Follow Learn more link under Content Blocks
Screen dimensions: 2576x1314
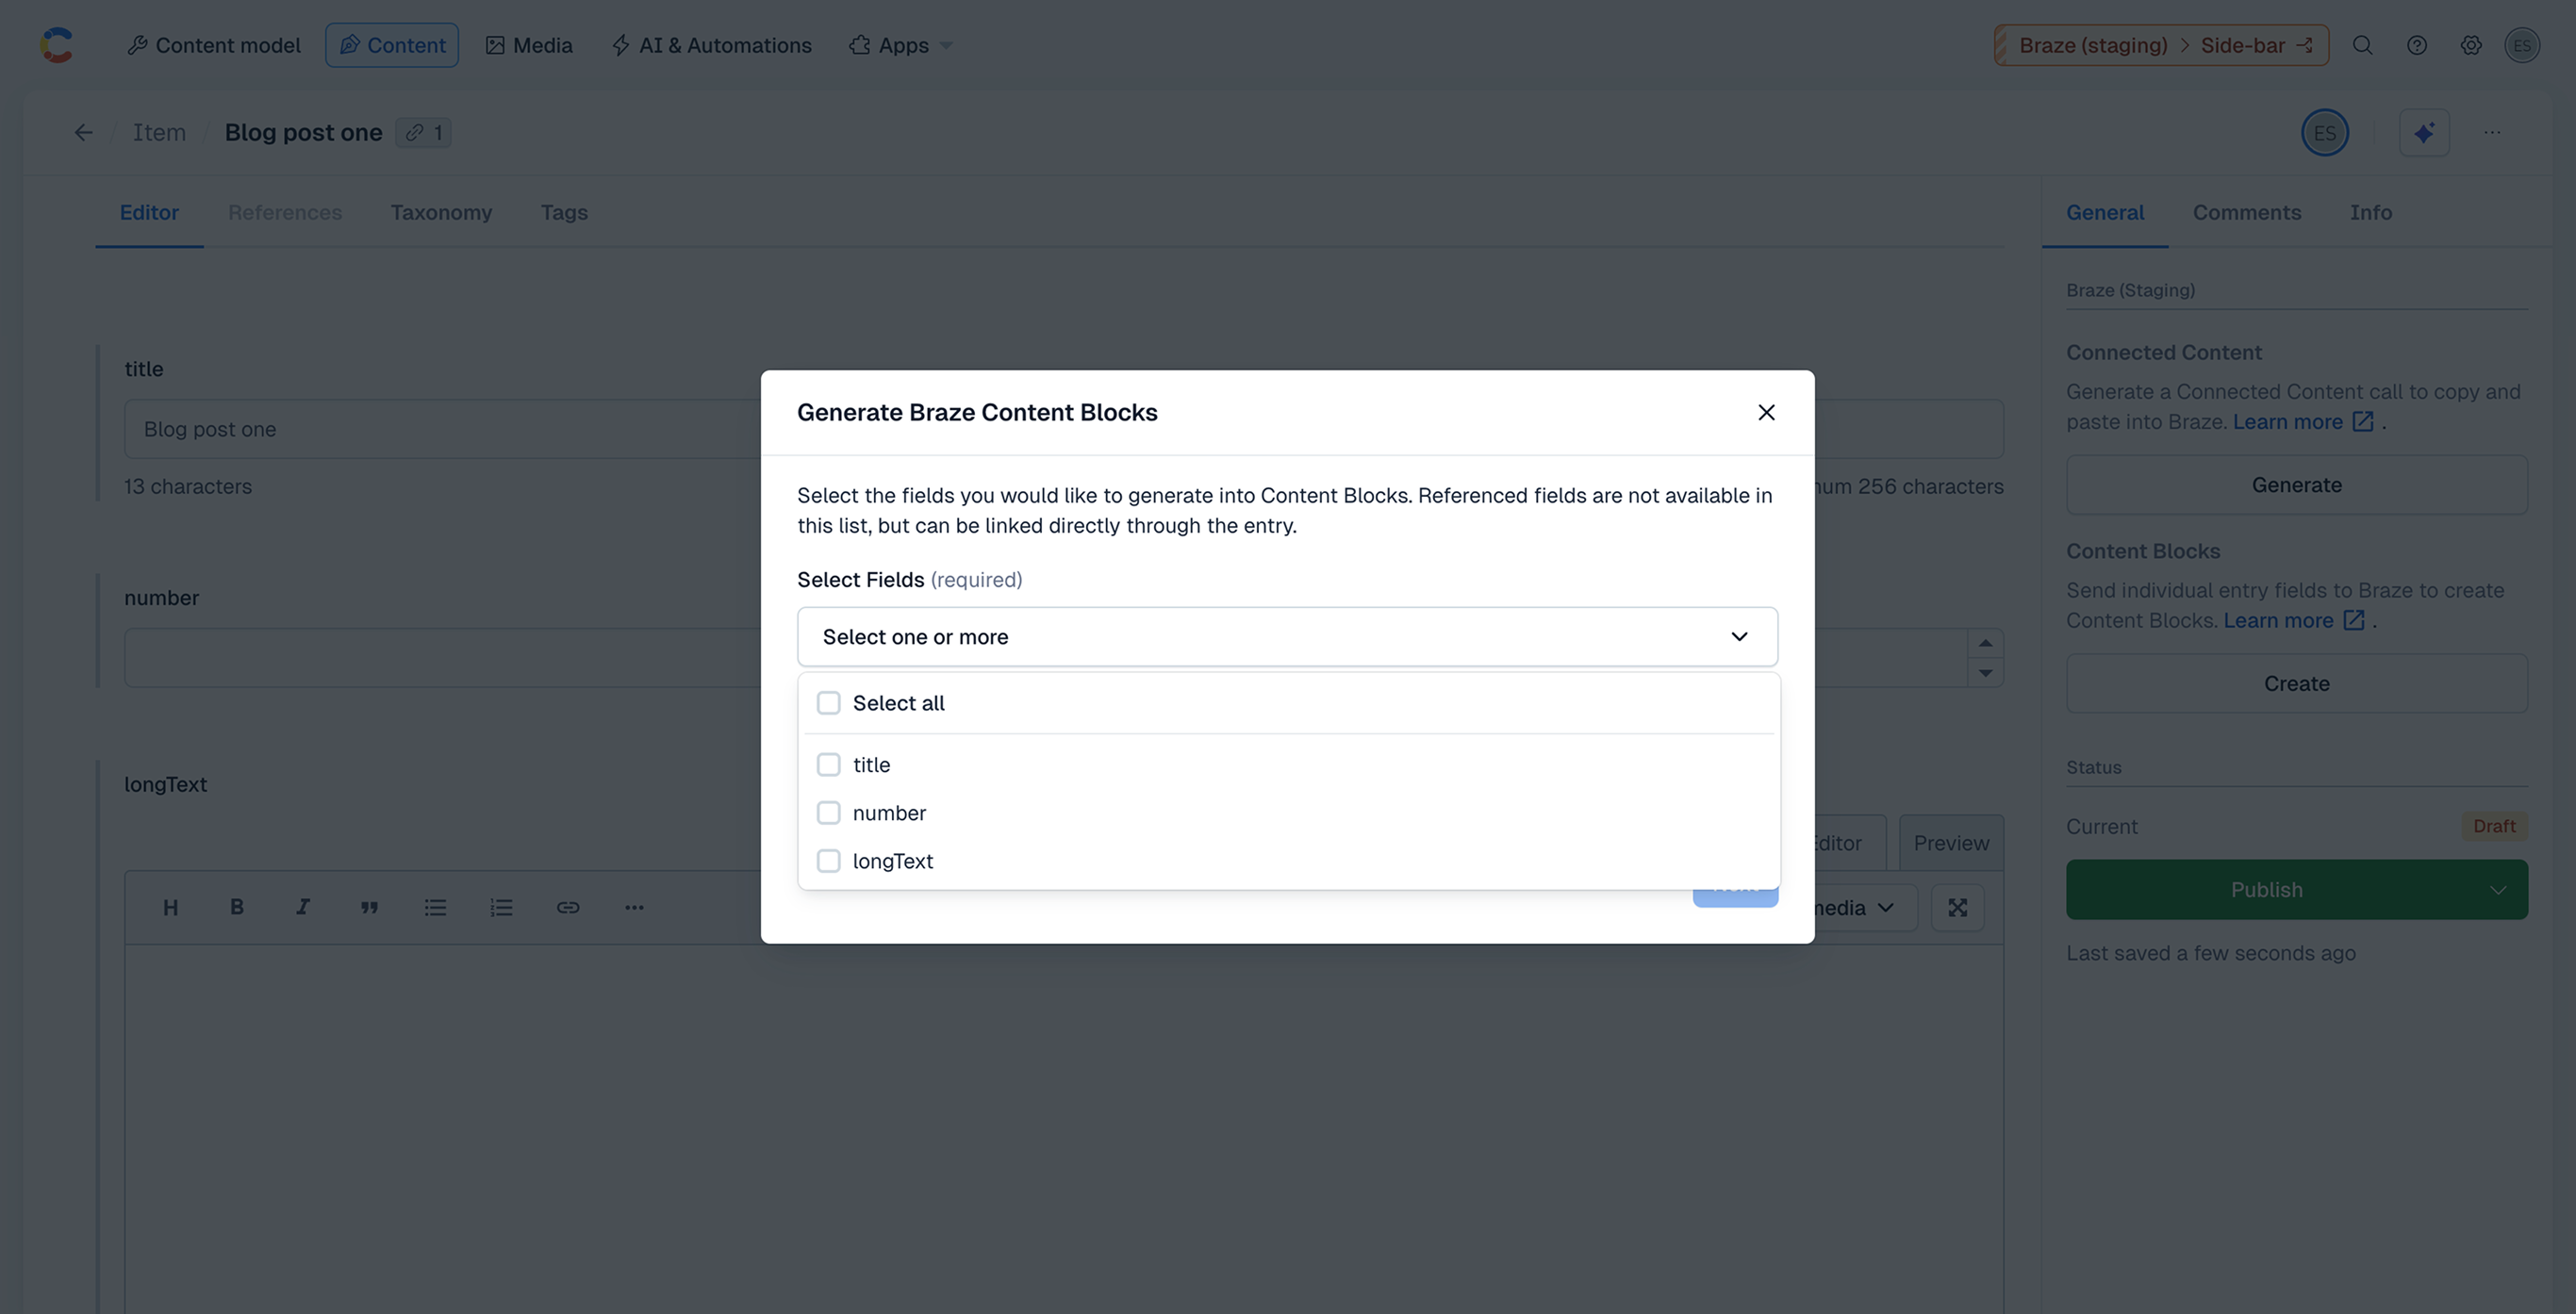pos(2278,621)
